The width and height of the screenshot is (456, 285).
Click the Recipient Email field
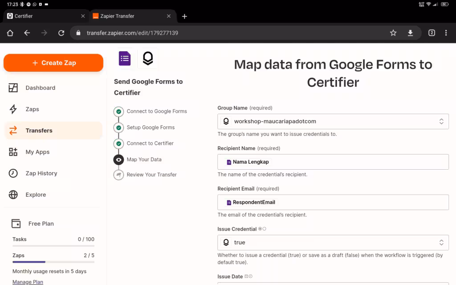pyautogui.click(x=333, y=202)
